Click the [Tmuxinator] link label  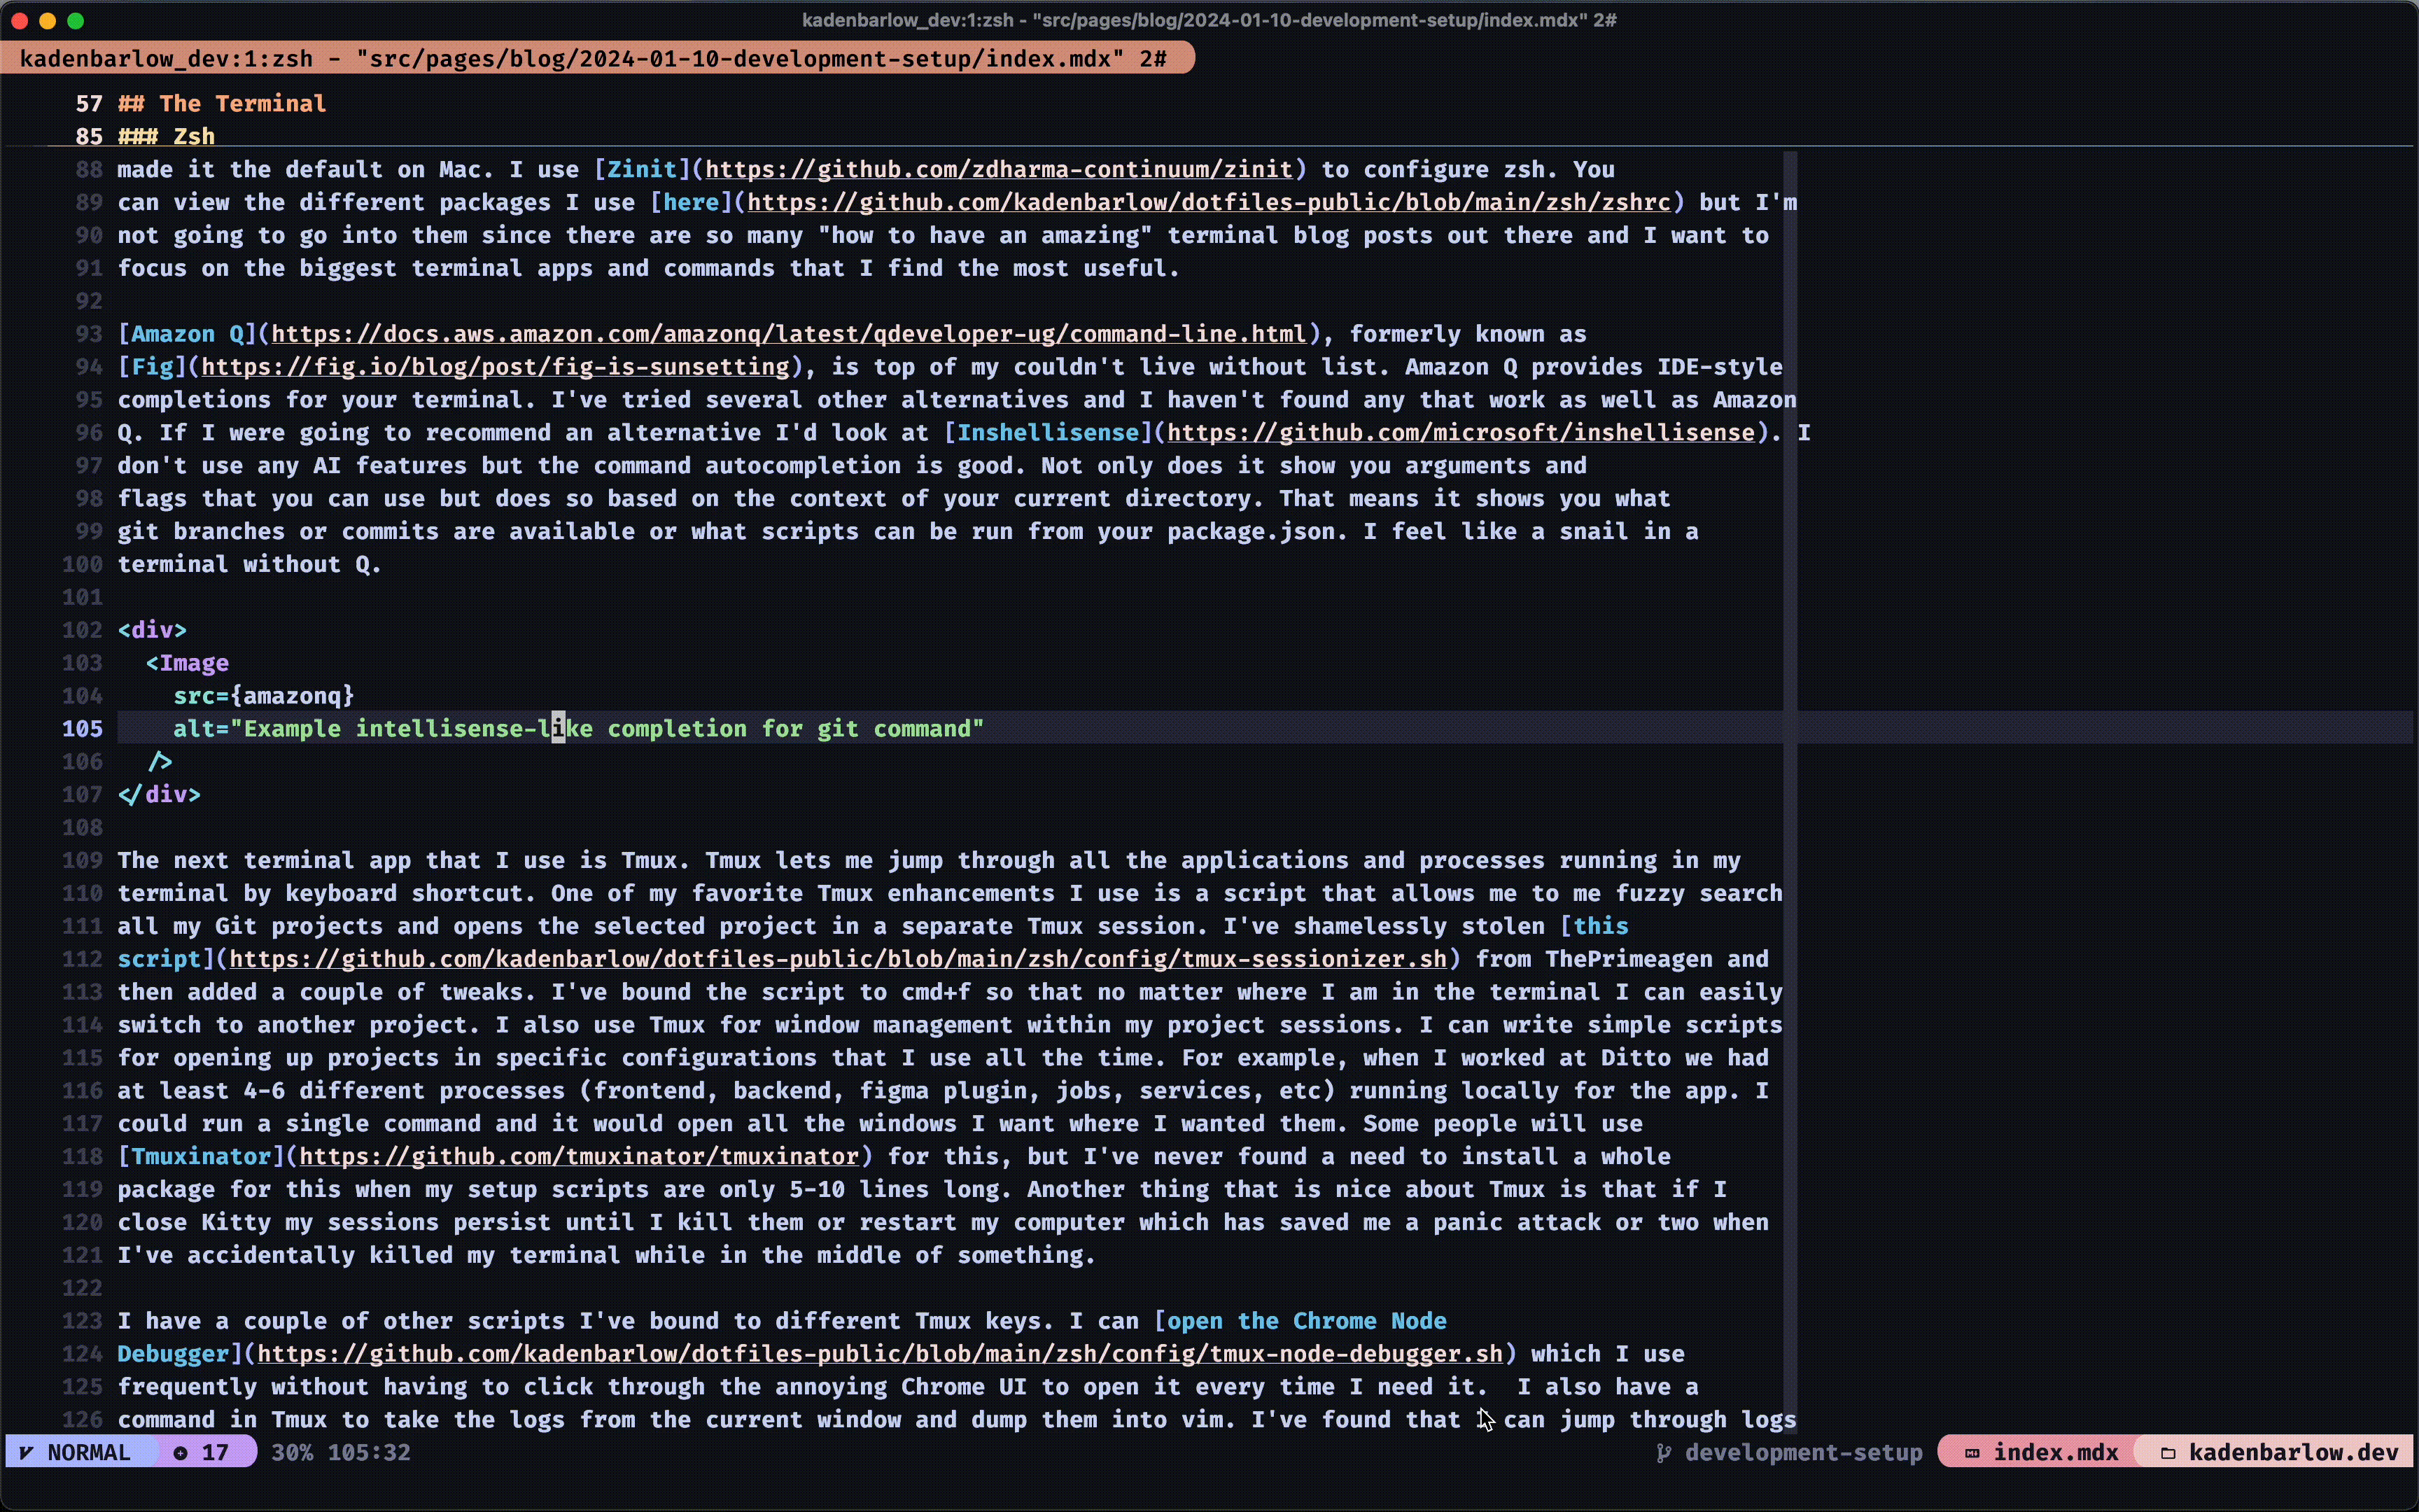tap(201, 1156)
